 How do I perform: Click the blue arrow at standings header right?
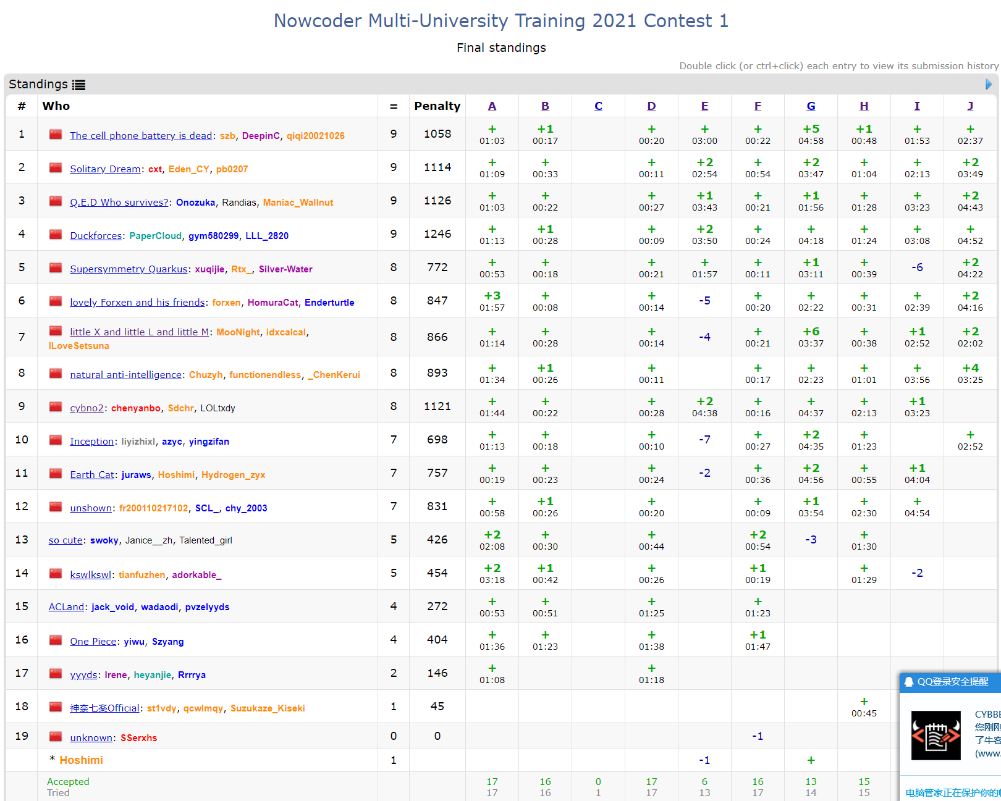click(988, 84)
